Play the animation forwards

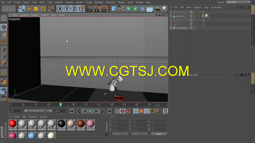click(x=91, y=111)
